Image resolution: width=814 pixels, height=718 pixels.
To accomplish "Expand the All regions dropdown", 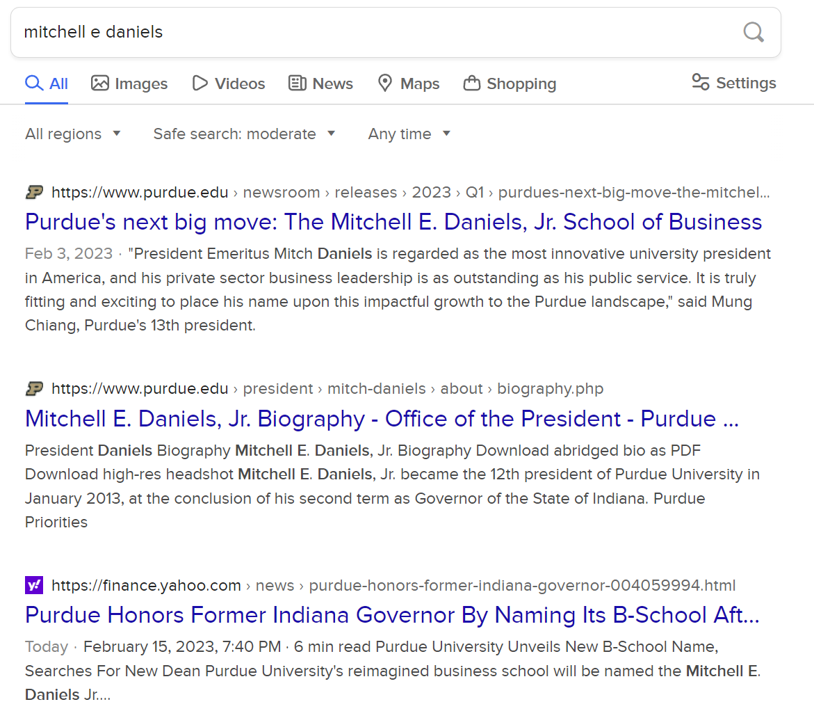I will [73, 134].
